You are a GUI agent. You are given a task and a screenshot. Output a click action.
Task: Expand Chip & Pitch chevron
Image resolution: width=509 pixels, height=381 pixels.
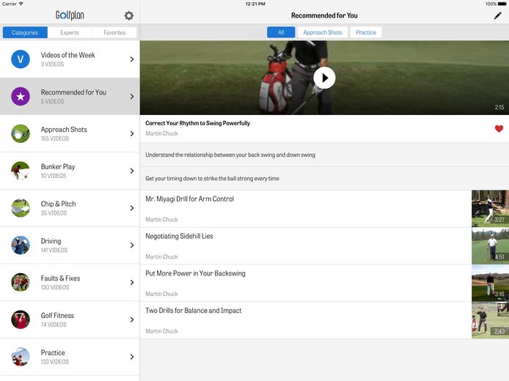click(132, 208)
